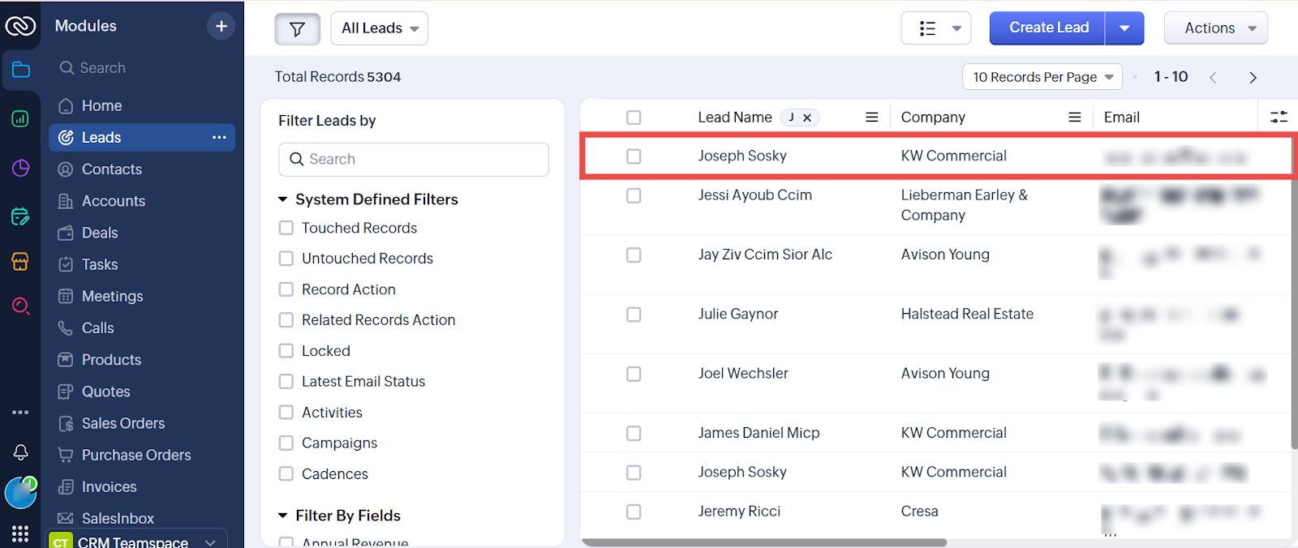The width and height of the screenshot is (1298, 548).
Task: Check the Untouched Records filter
Action: pos(286,259)
